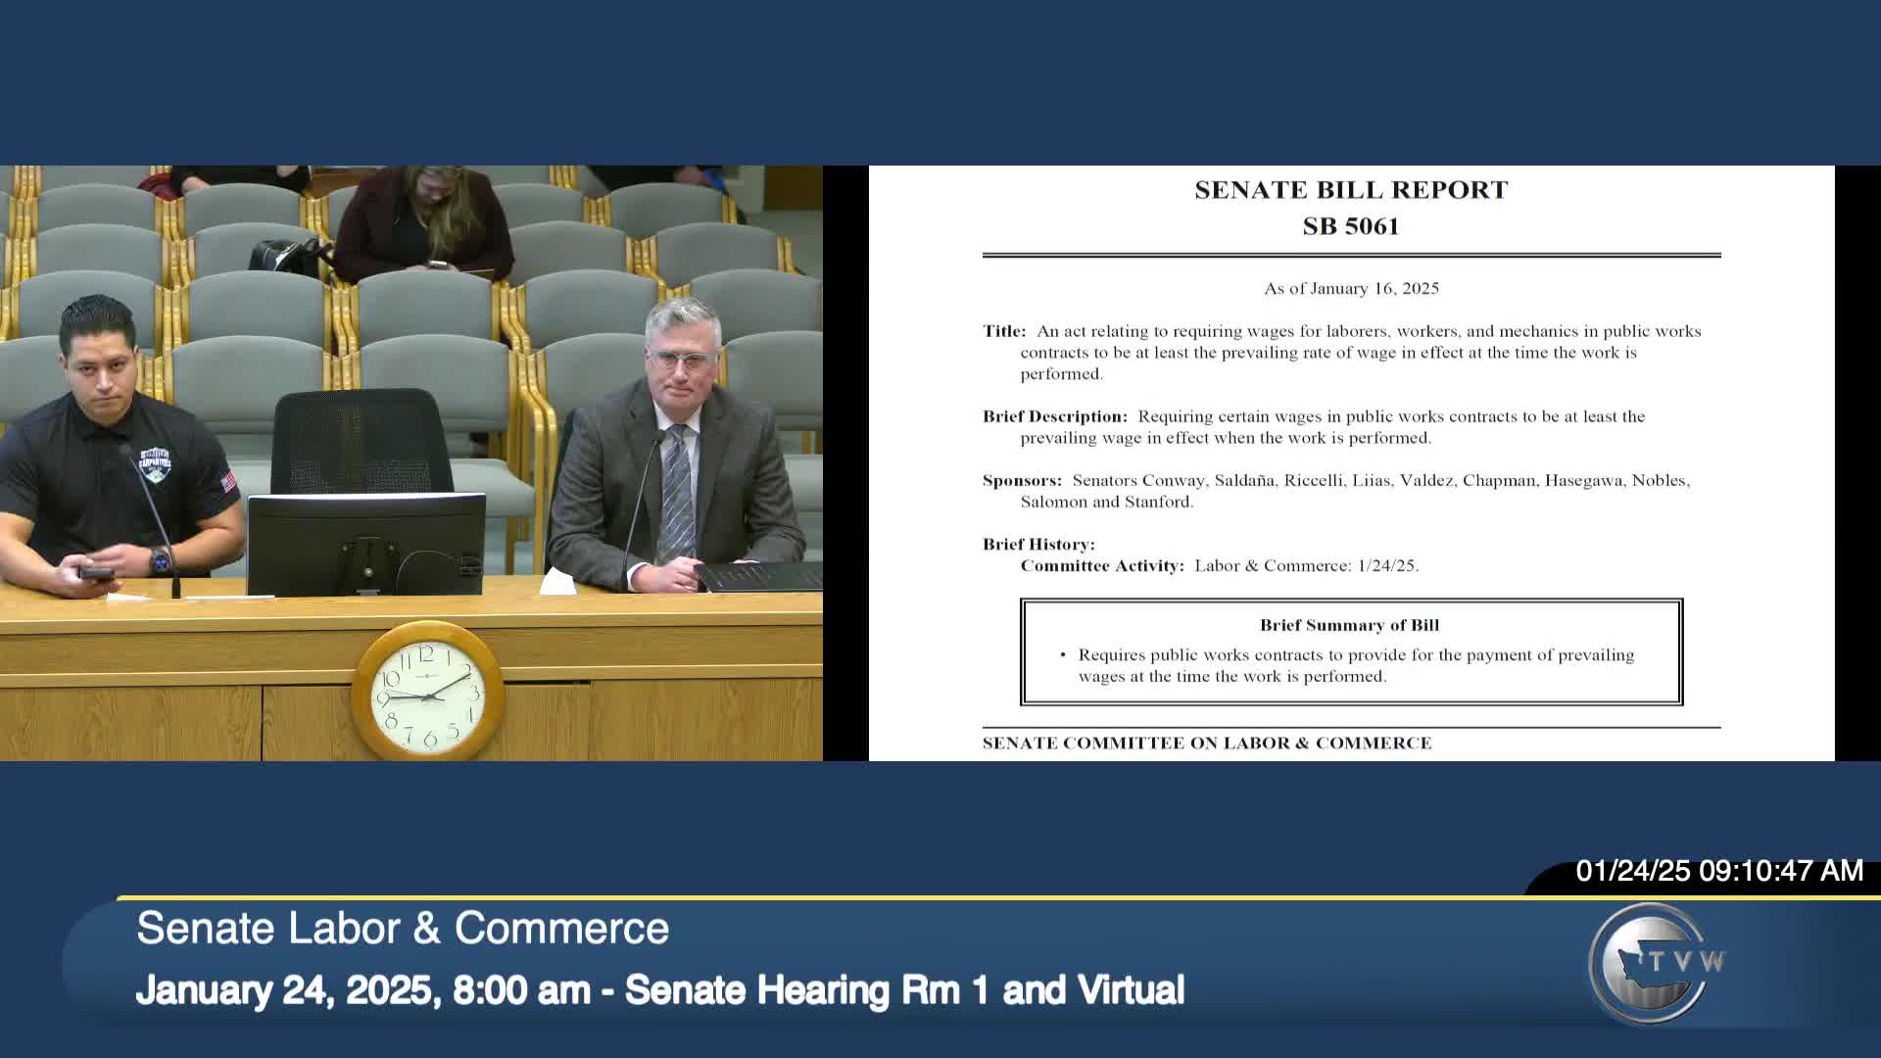Click the tablet in front of suited man
The height and width of the screenshot is (1058, 1881).
[758, 576]
